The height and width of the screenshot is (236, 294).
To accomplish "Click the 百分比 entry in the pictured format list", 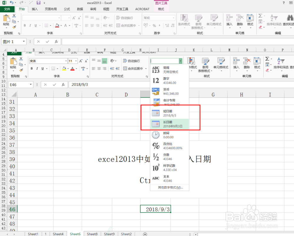I will pyautogui.click(x=170, y=146).
